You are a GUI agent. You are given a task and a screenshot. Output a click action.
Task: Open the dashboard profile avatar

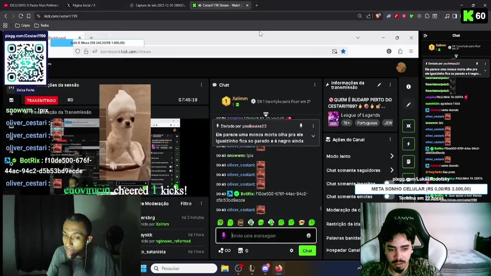(x=401, y=67)
